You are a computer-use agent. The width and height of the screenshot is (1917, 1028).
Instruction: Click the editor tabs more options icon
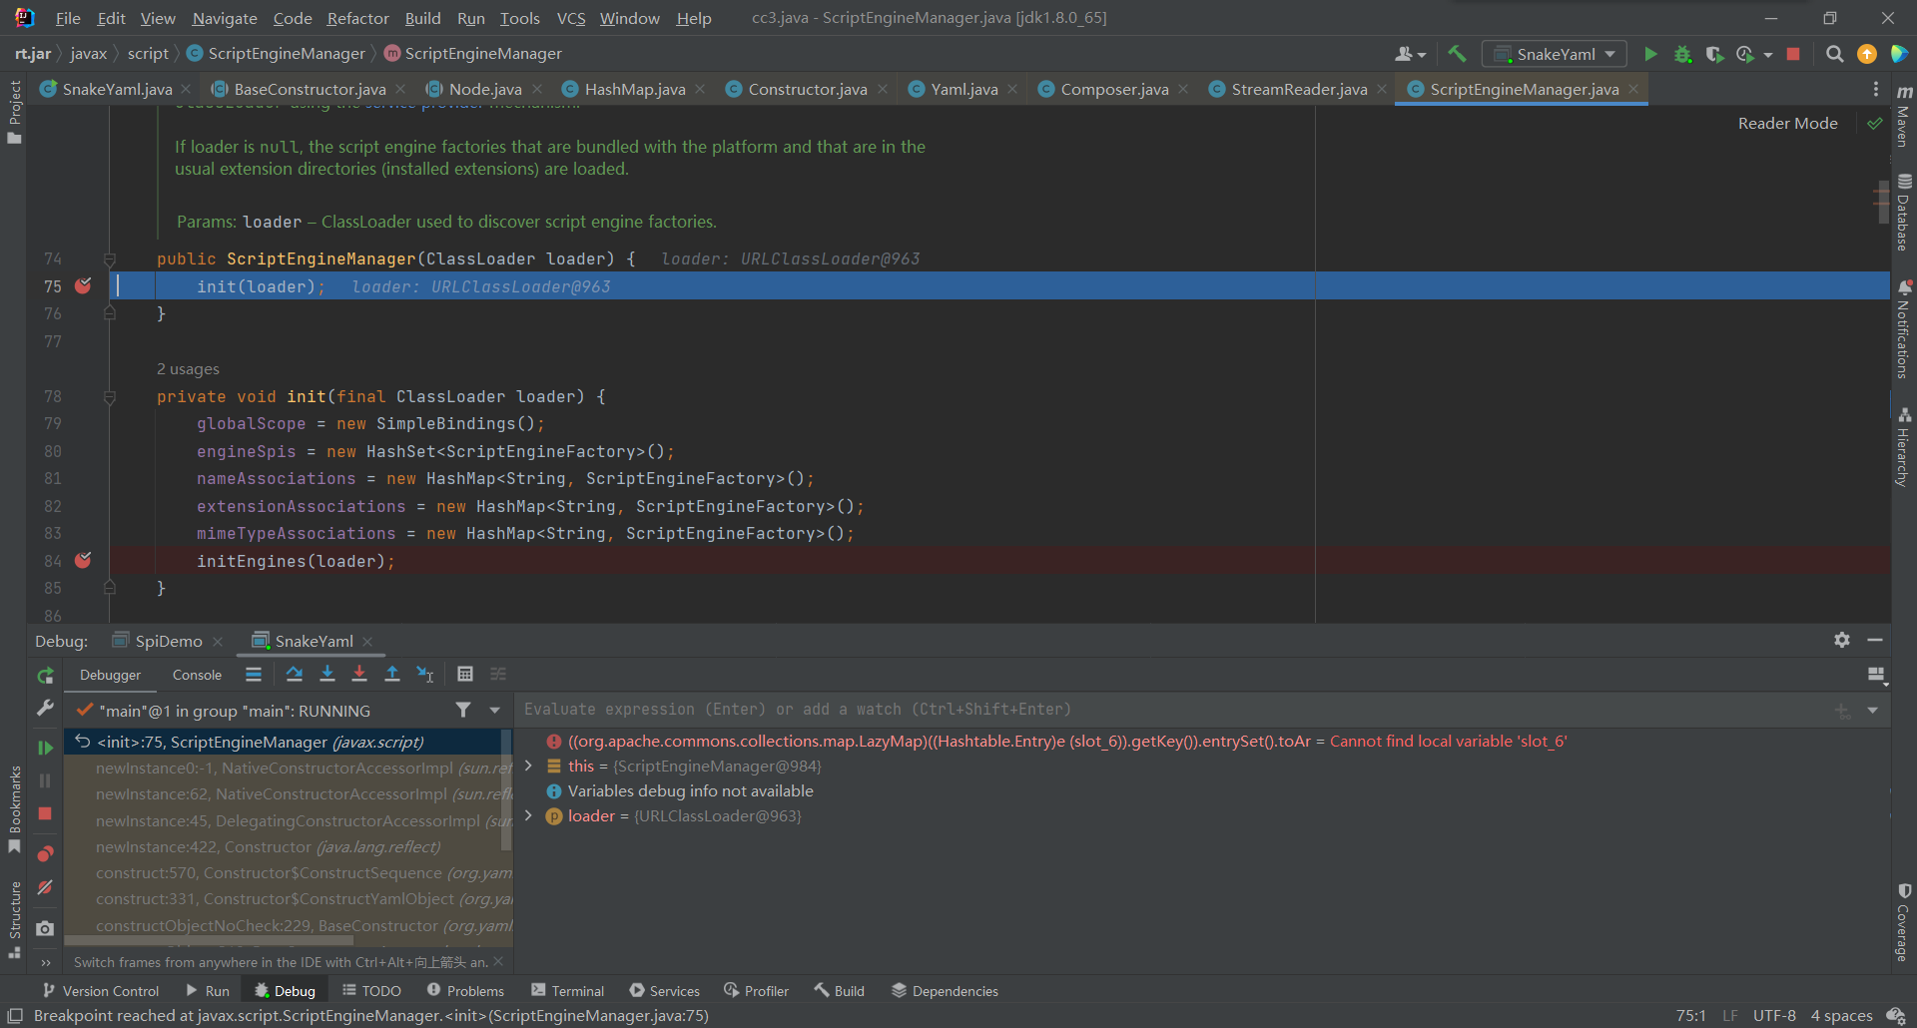(x=1876, y=89)
